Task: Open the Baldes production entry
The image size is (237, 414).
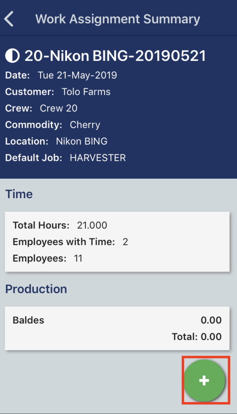Action: point(28,320)
